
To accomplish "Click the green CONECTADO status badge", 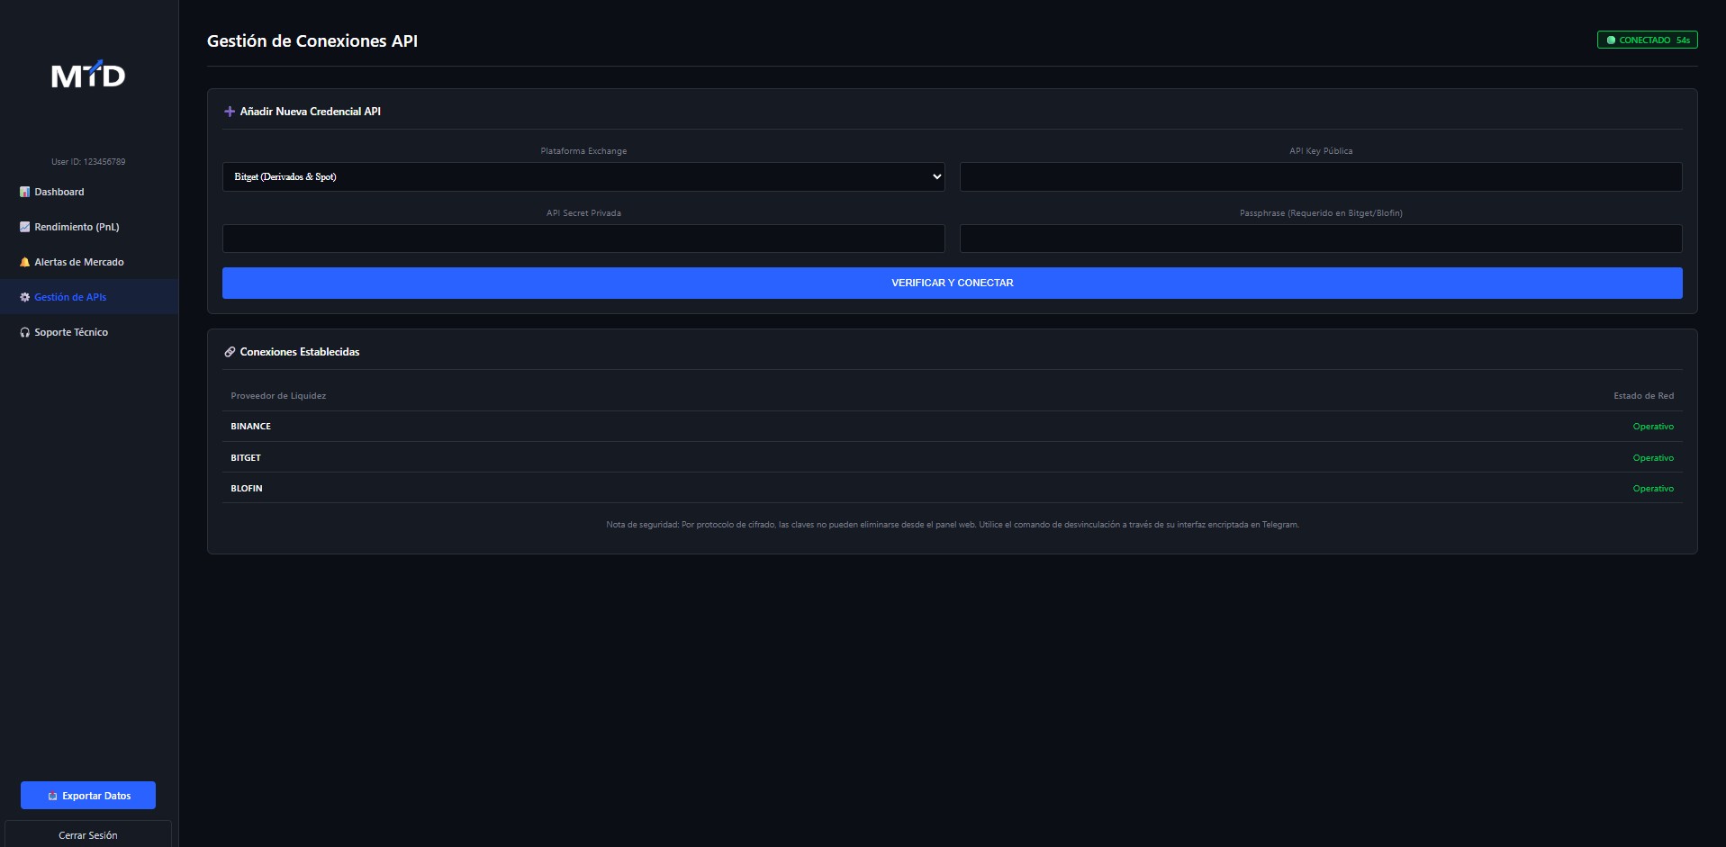I will (1646, 40).
